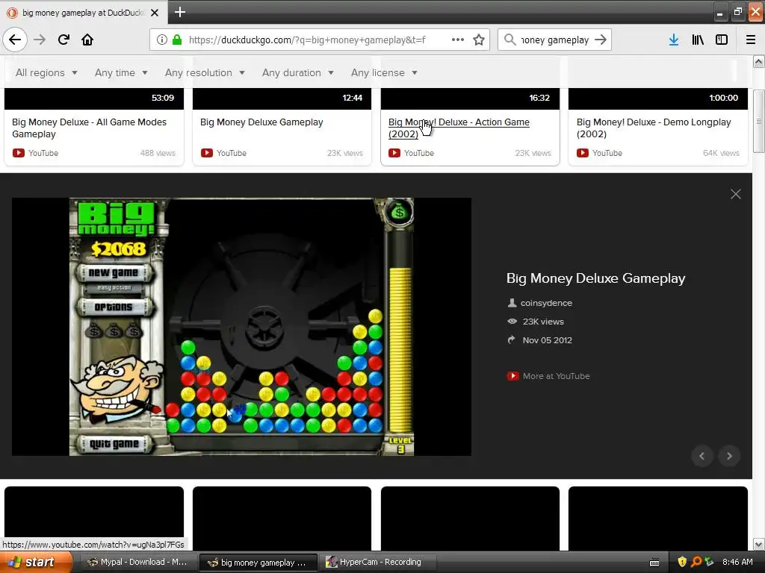Open Big Money! Deluxe - Demo Longplay (2002)

coord(654,128)
